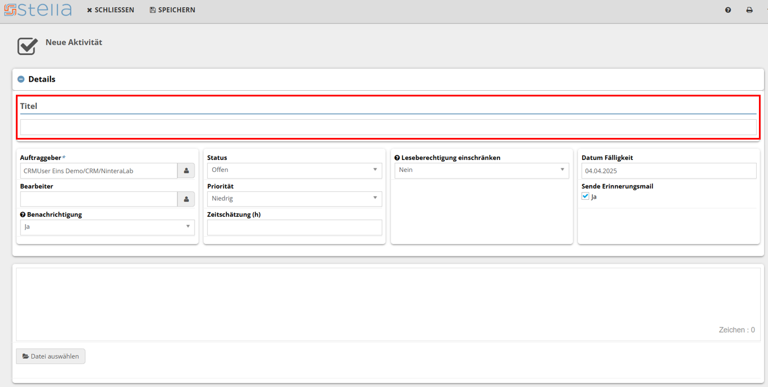Open the Status dropdown
The height and width of the screenshot is (387, 768).
click(294, 170)
